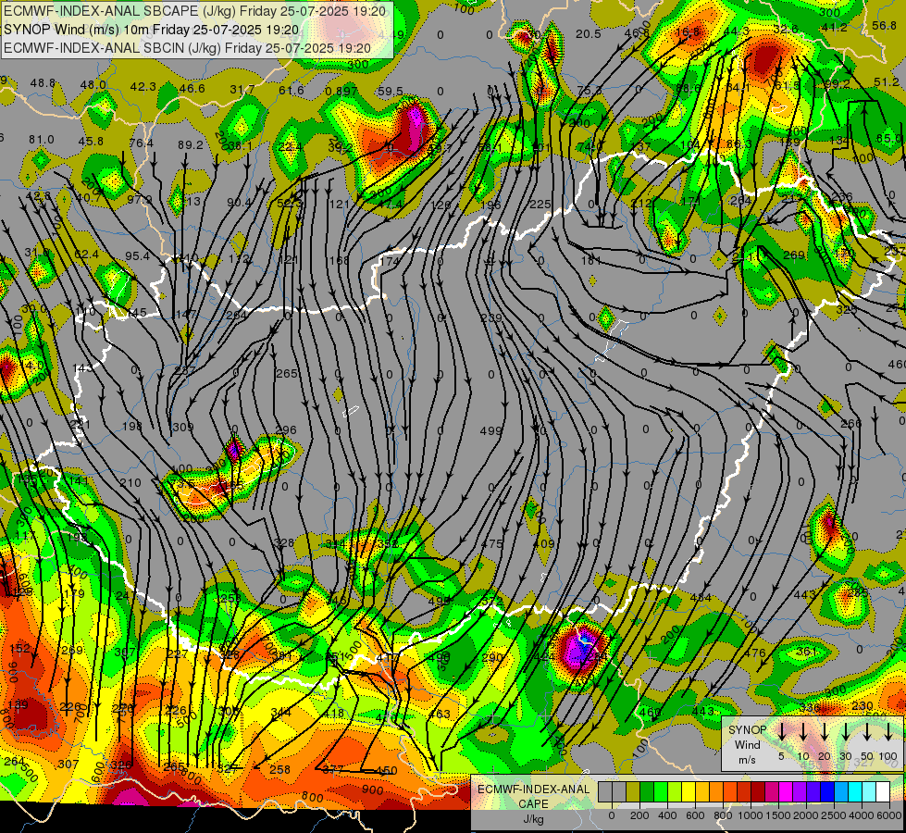Click the 100 m/s wind arrow in legend
Image resolution: width=906 pixels, height=833 pixels.
888,732
